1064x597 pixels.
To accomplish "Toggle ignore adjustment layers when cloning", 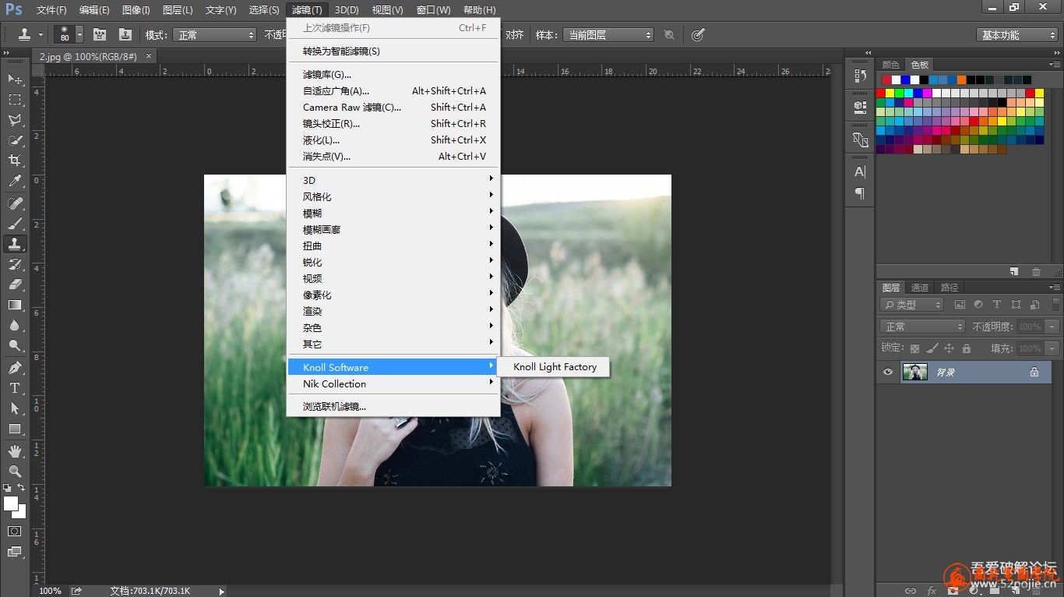I will coord(669,34).
